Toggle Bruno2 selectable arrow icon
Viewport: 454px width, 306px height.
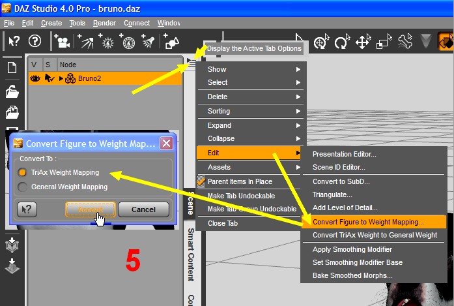[x=50, y=78]
